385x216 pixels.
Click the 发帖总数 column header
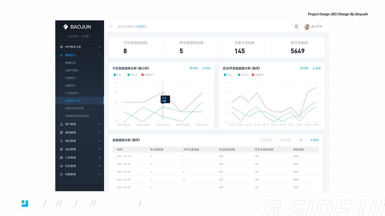[298, 149]
